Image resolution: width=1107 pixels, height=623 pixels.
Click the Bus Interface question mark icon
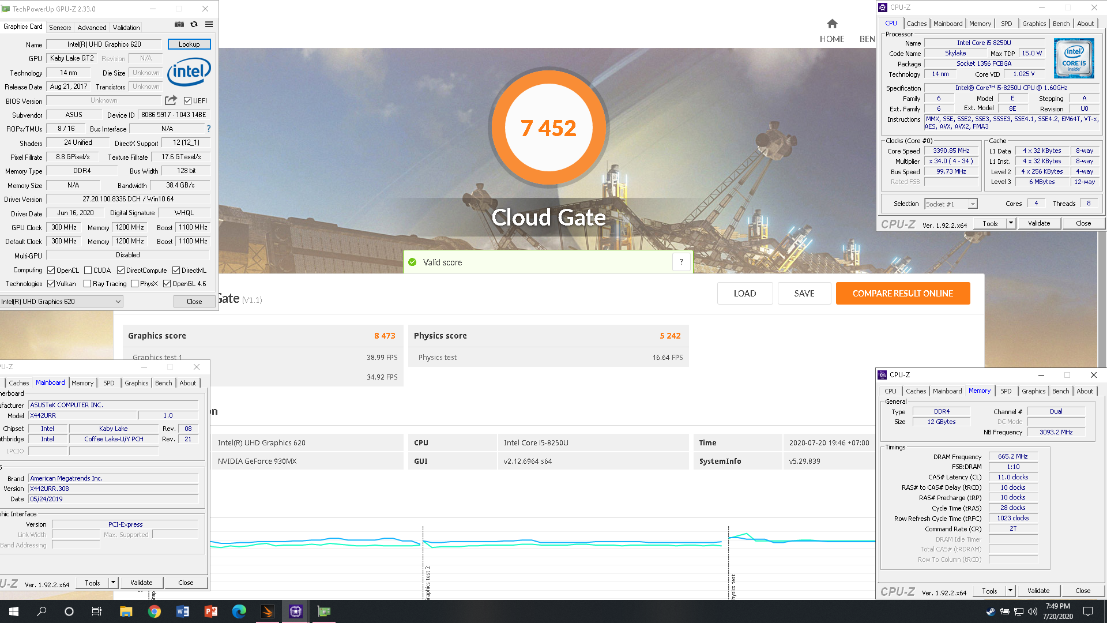209,129
